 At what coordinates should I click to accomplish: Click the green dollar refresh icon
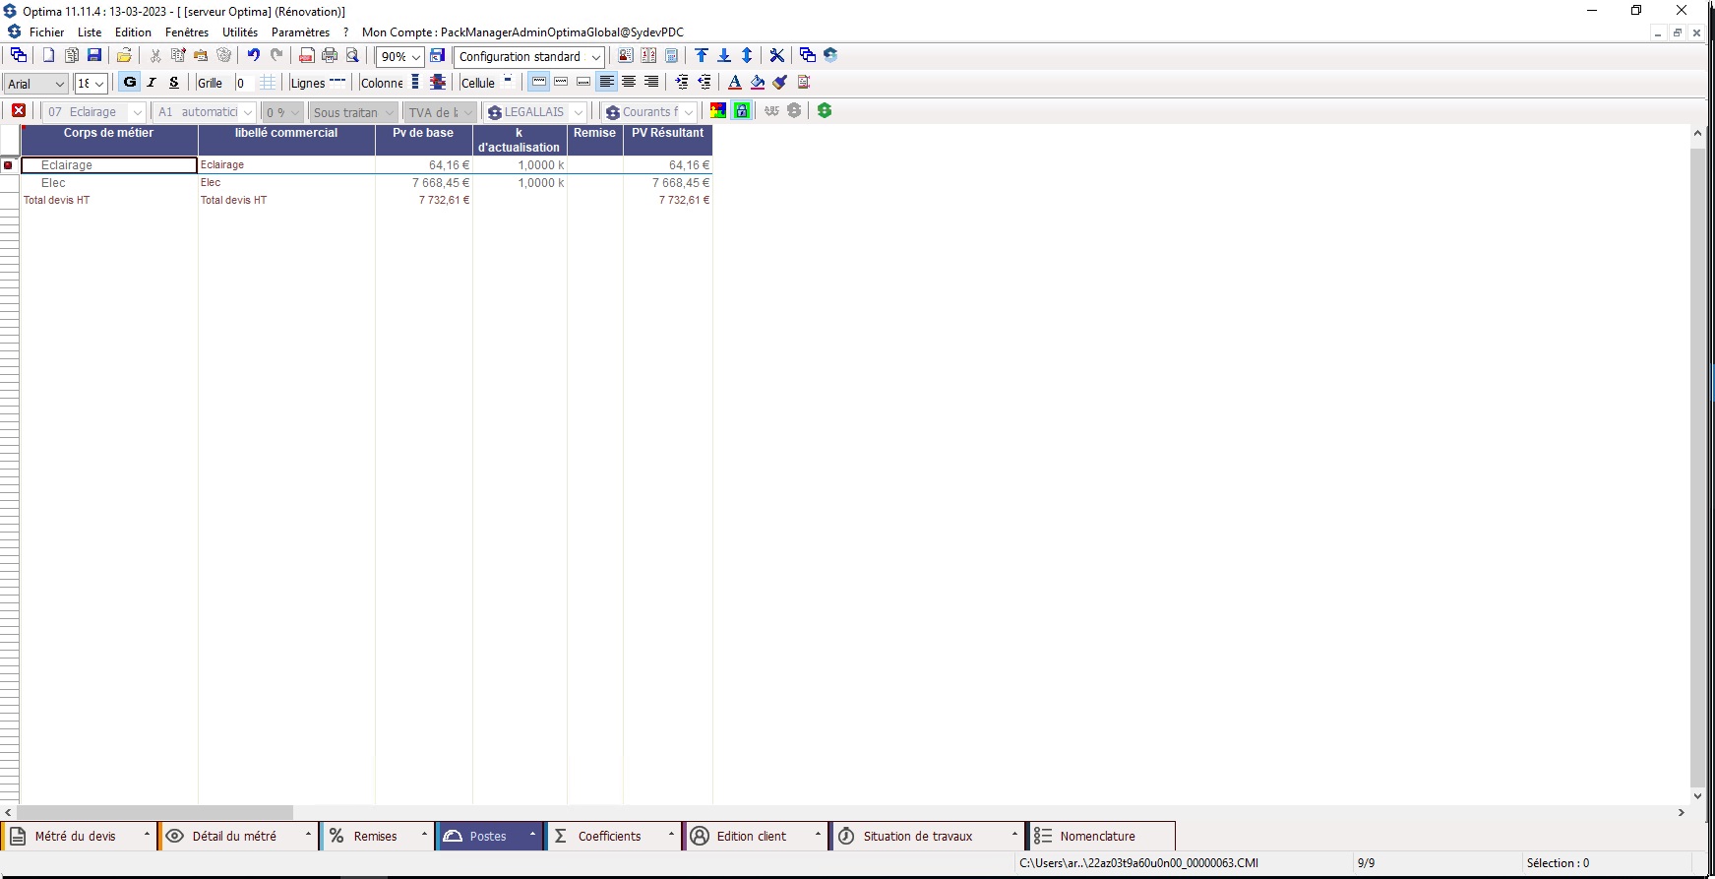(825, 111)
